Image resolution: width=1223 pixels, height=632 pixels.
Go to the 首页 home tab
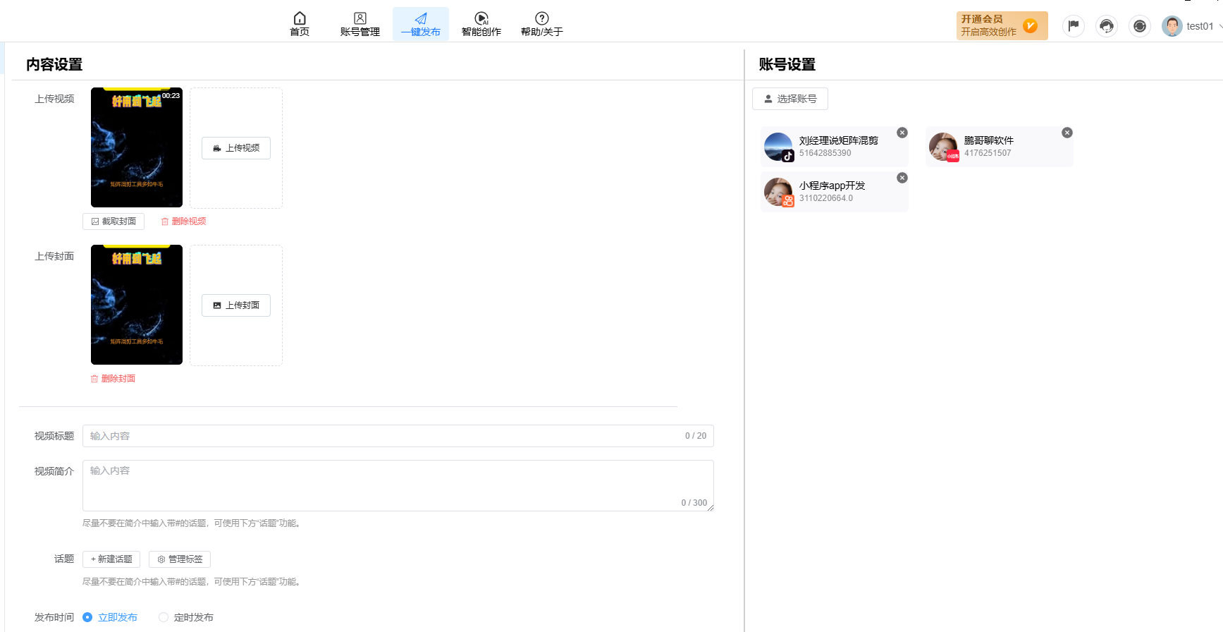(x=300, y=24)
